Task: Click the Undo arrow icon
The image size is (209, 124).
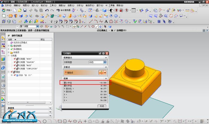Action: click(x=47, y=10)
